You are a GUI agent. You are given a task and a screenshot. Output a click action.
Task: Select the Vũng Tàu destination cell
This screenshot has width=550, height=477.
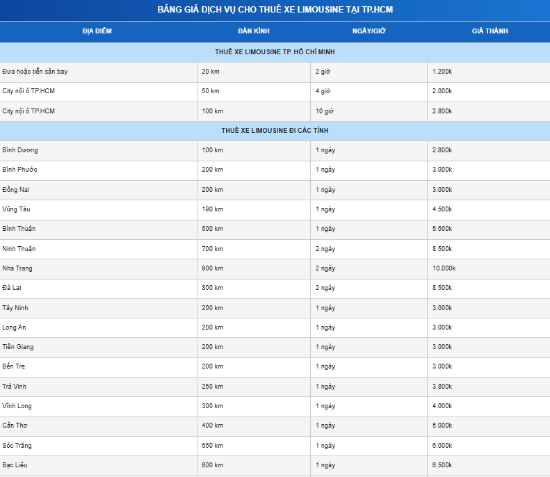pyautogui.click(x=98, y=209)
